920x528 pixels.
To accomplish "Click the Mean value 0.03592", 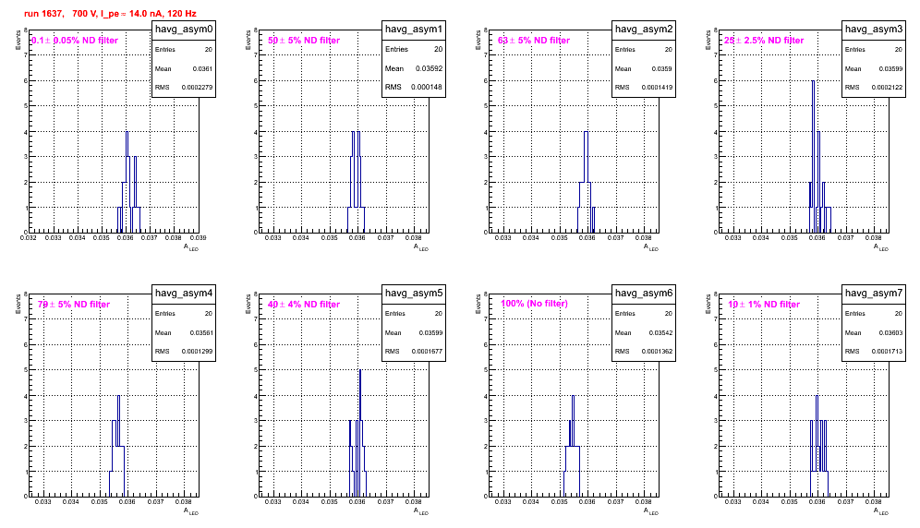I will [x=429, y=68].
